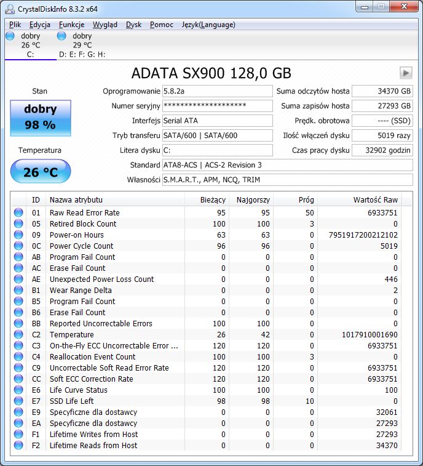
Task: Open the Wygląd menu
Action: pyautogui.click(x=105, y=25)
